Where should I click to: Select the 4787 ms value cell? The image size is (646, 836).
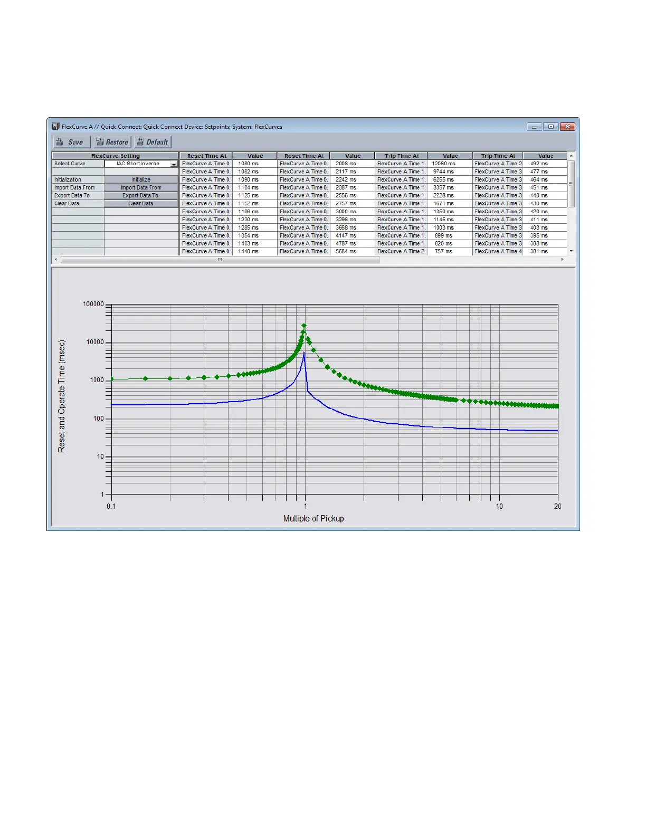[x=353, y=243]
